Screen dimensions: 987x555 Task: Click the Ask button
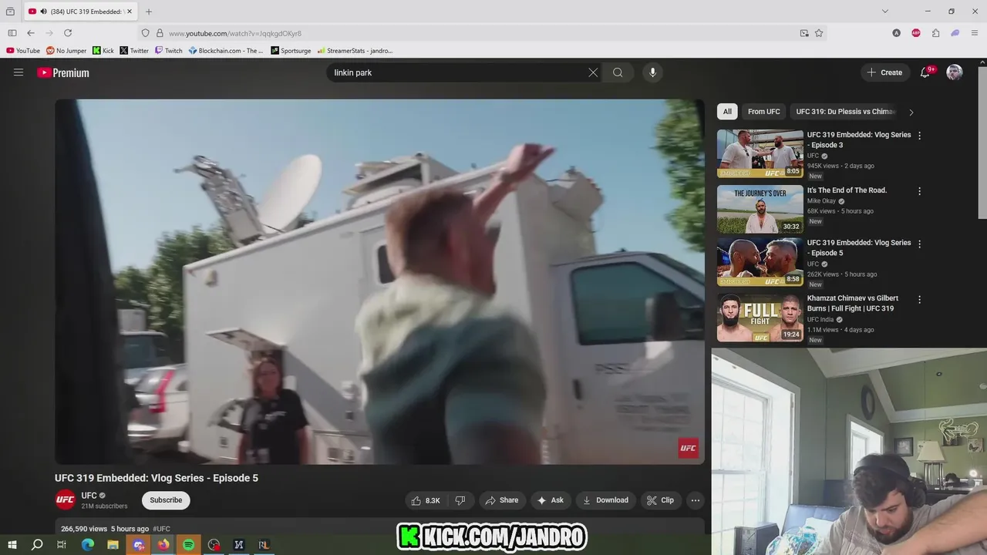(551, 500)
